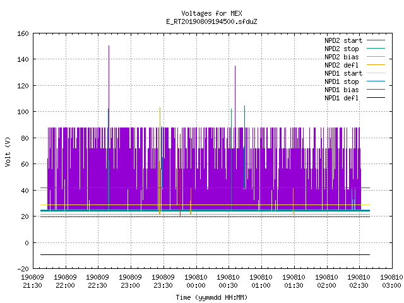The image size is (404, 303).
Task: Click the 'NPD1 start' legend label
Action: [343, 73]
